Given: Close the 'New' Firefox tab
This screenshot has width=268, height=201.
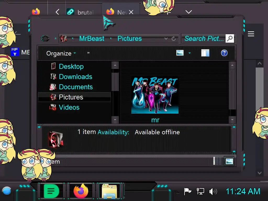Looking at the screenshot, I should click(131, 12).
